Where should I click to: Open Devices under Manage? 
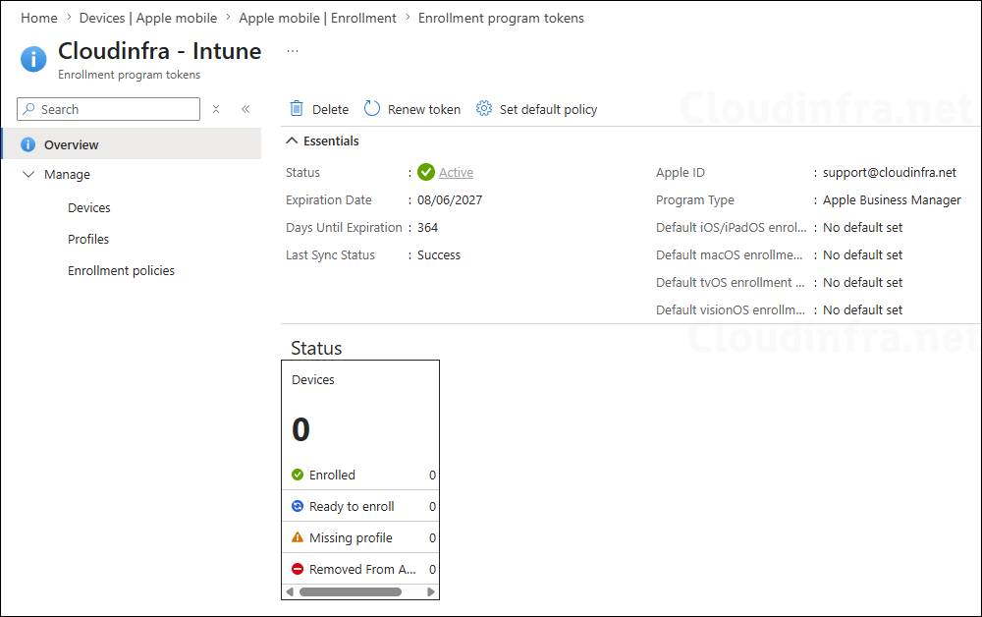89,208
